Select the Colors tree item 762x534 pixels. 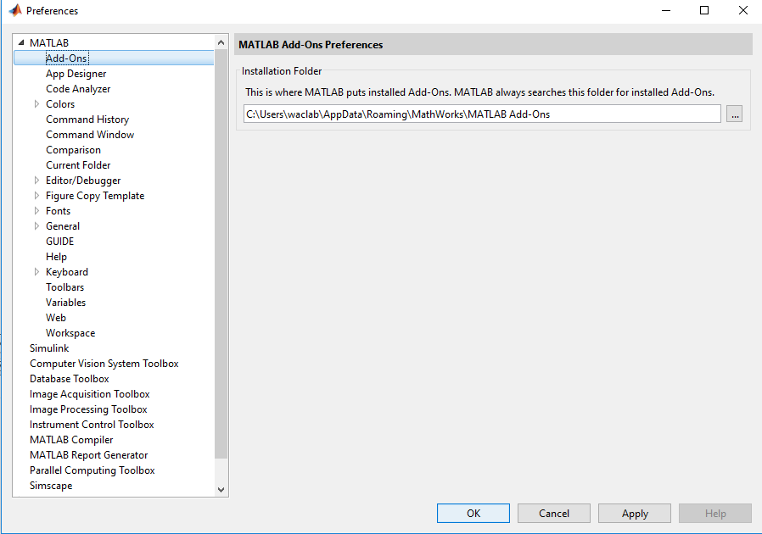(60, 104)
